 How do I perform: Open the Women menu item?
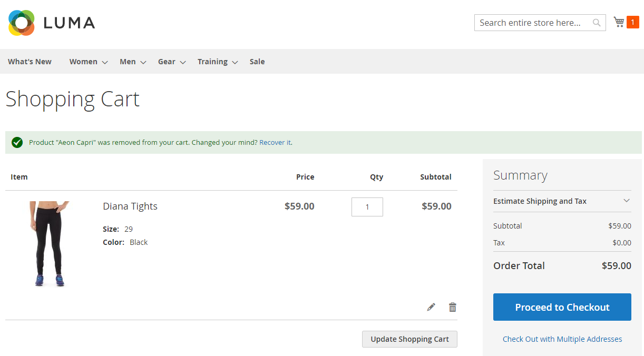pyautogui.click(x=83, y=62)
